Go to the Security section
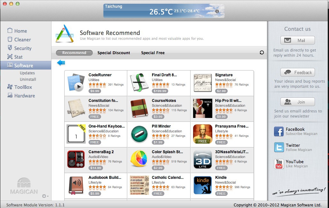 (19, 48)
